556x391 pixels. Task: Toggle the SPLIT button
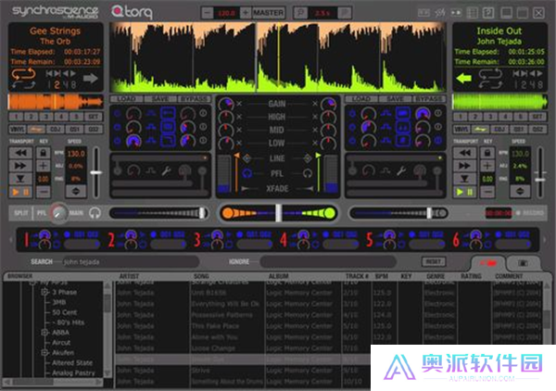click(21, 213)
